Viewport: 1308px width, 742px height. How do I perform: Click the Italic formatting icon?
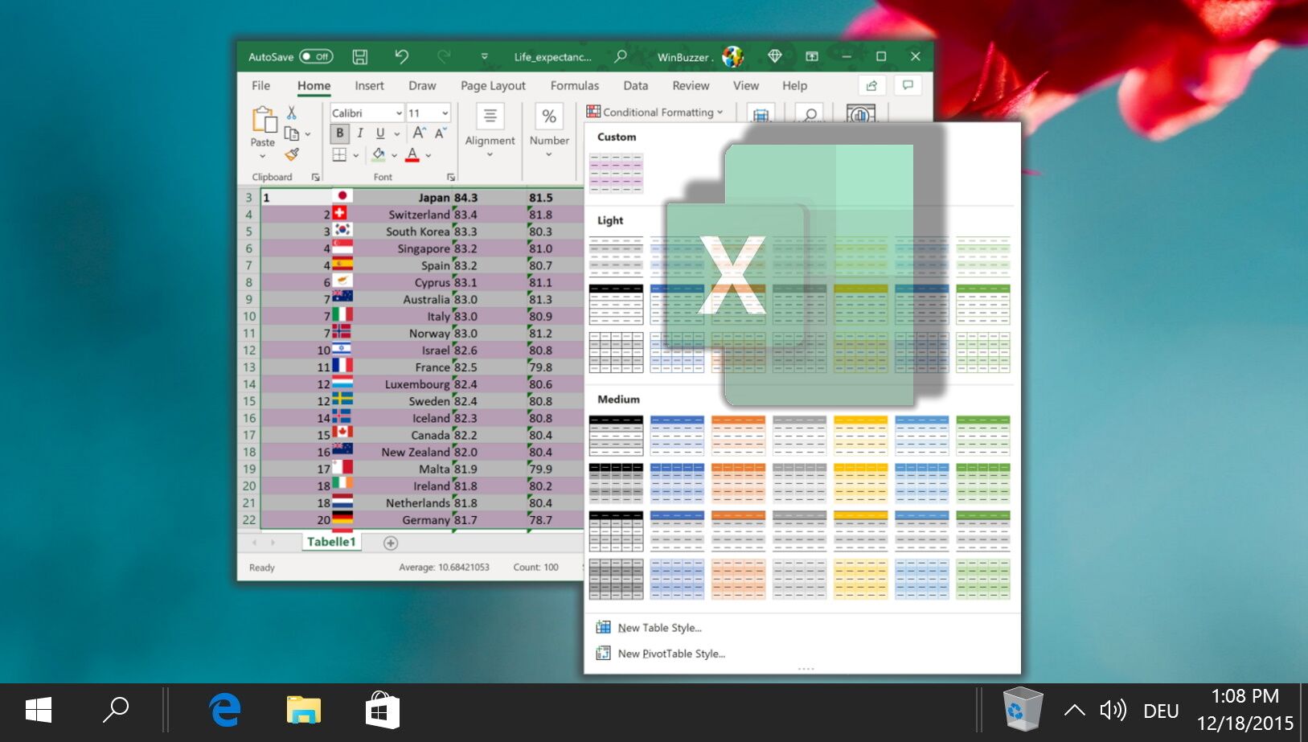359,133
